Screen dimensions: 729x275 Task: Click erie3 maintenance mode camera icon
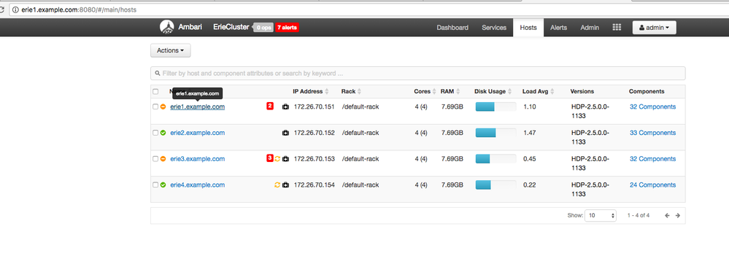pyautogui.click(x=285, y=159)
